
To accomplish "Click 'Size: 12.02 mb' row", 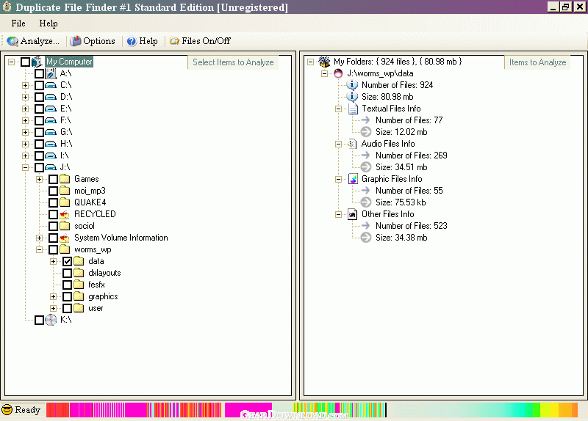I will click(401, 132).
